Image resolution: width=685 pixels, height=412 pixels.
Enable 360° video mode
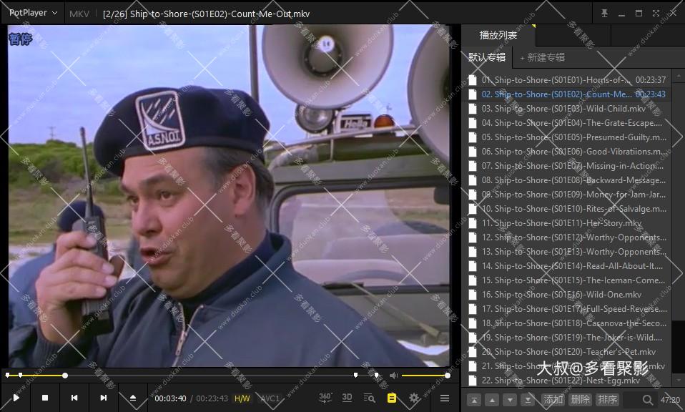pyautogui.click(x=325, y=398)
